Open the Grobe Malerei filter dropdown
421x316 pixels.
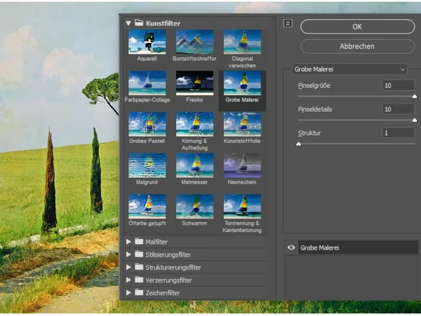point(350,69)
